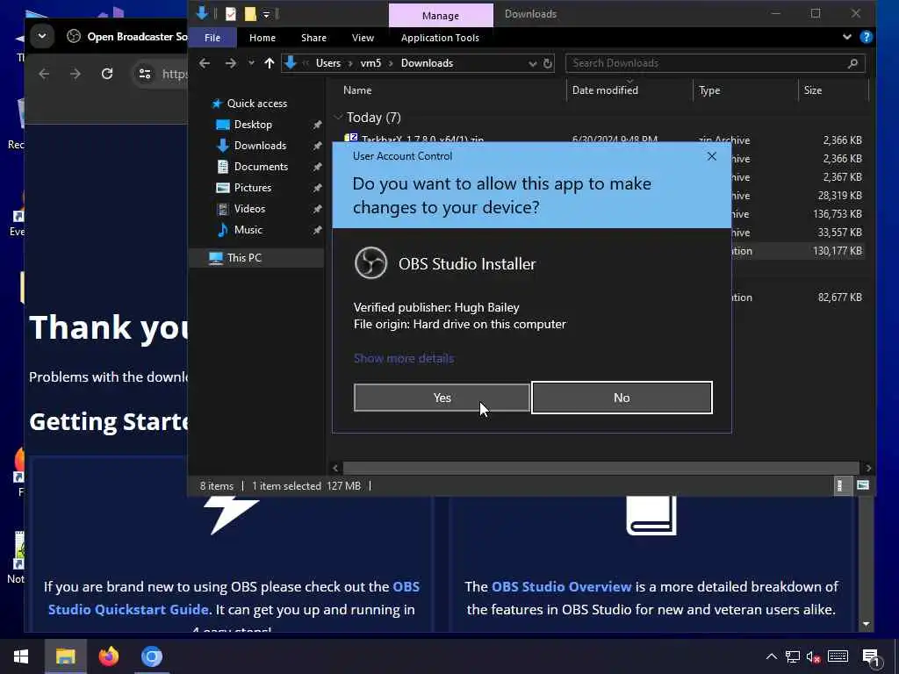Select This PC in navigation pane
The image size is (899, 674).
(x=244, y=258)
